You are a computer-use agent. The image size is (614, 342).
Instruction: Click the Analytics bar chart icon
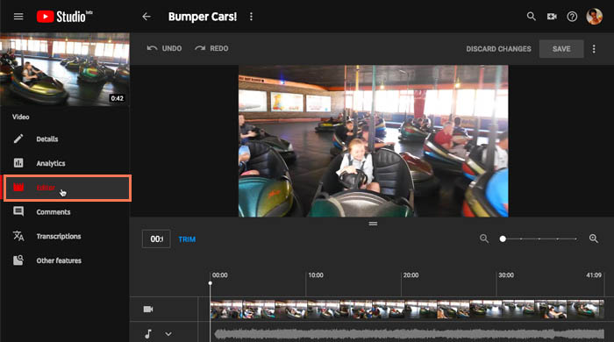[x=18, y=163]
